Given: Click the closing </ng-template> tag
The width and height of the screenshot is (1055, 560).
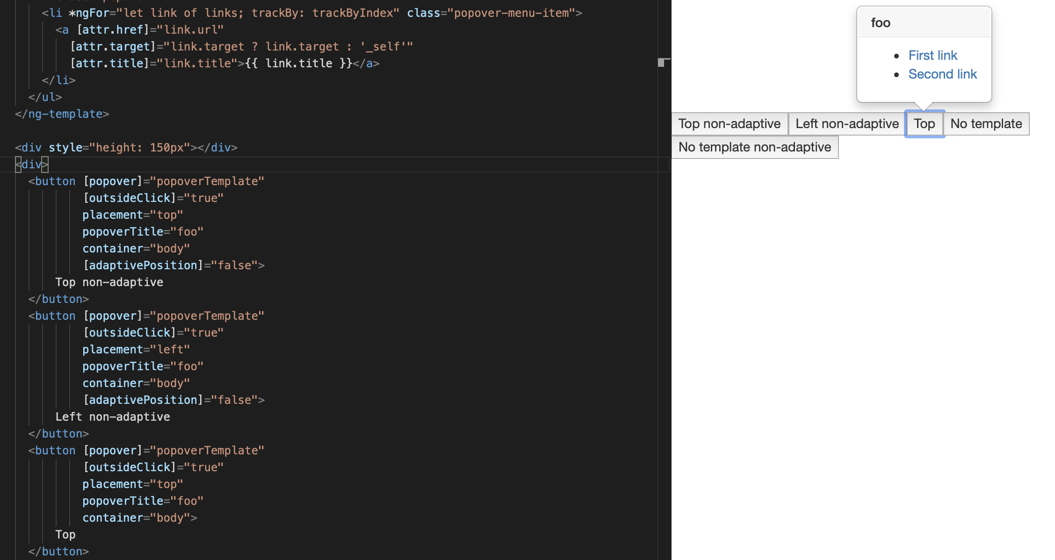Looking at the screenshot, I should (x=61, y=114).
